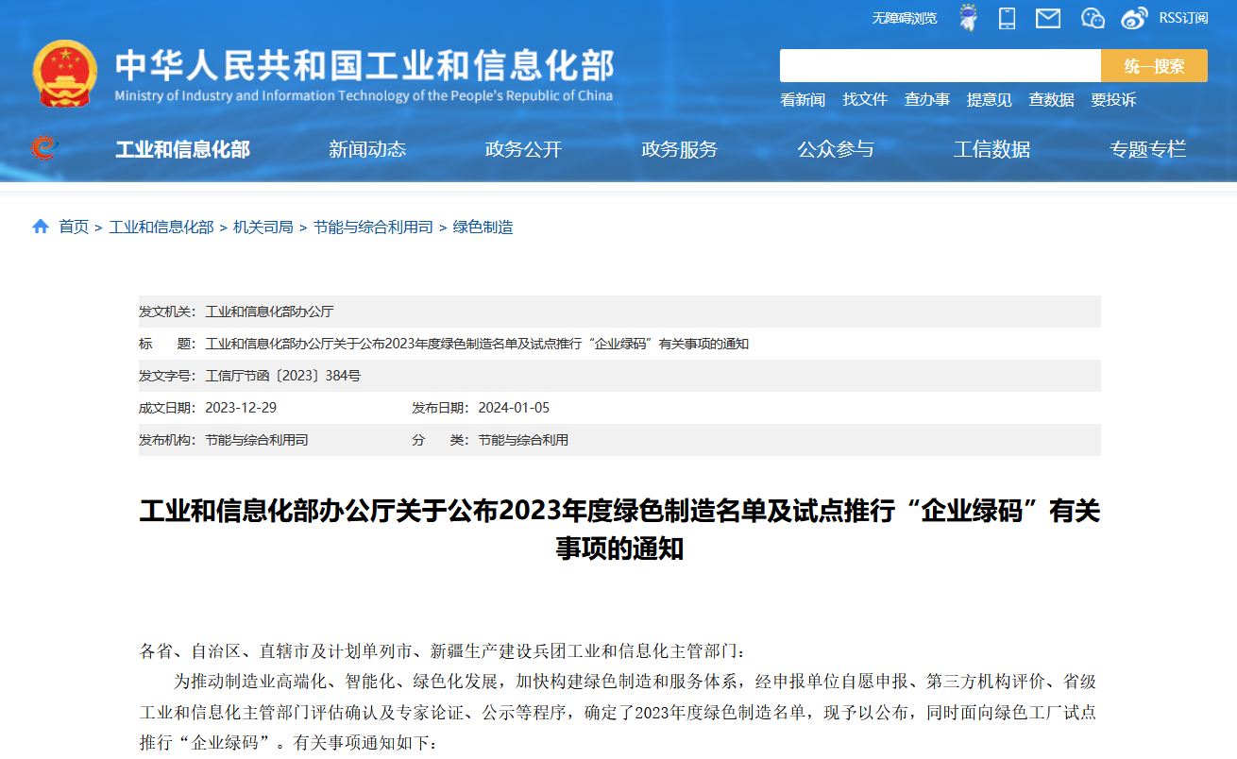
Task: Click the robot assistant icon
Action: pyautogui.click(x=968, y=18)
